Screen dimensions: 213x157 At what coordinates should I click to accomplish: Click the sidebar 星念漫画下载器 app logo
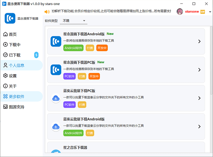pyautogui.click(x=10, y=18)
